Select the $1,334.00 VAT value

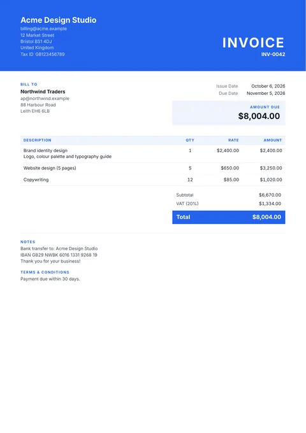270,204
